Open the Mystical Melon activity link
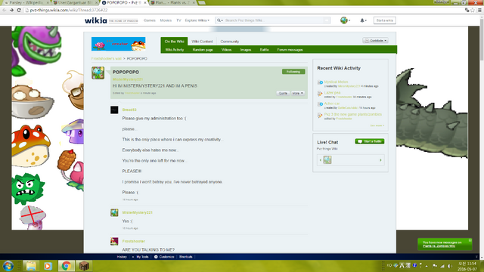This screenshot has height=272, width=484. (336, 82)
